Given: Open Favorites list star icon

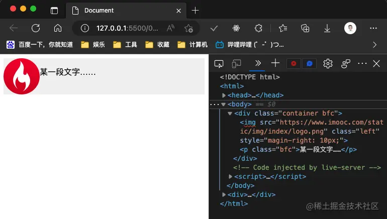Looking at the screenshot, I should point(283,28).
